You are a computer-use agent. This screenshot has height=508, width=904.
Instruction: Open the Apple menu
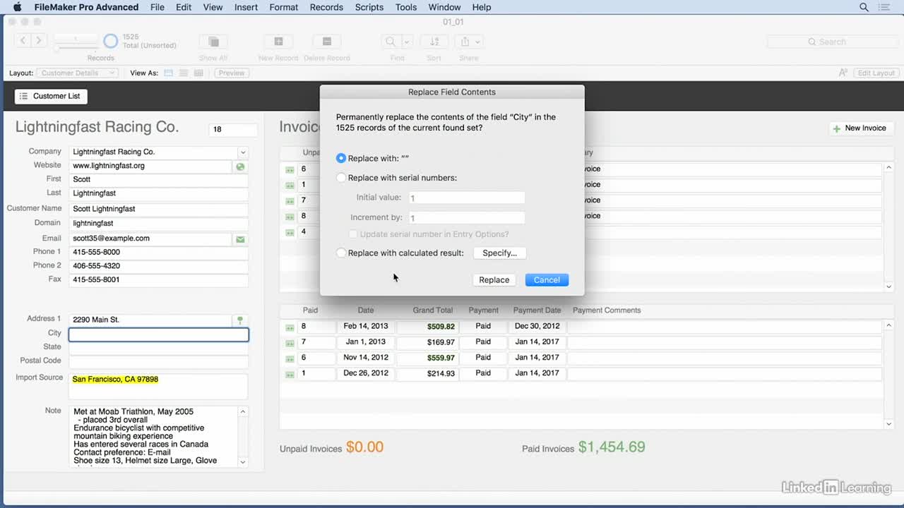click(18, 7)
